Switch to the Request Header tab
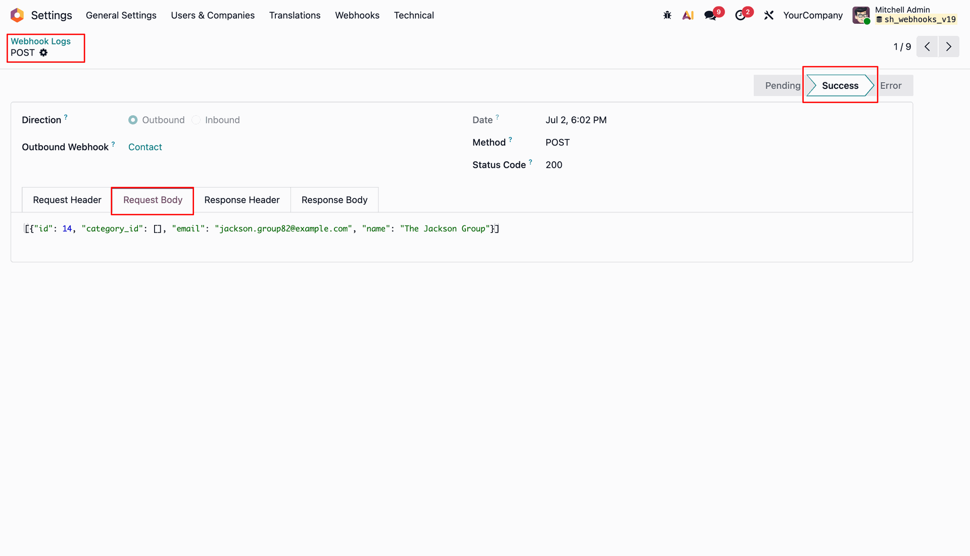The image size is (970, 556). [67, 200]
